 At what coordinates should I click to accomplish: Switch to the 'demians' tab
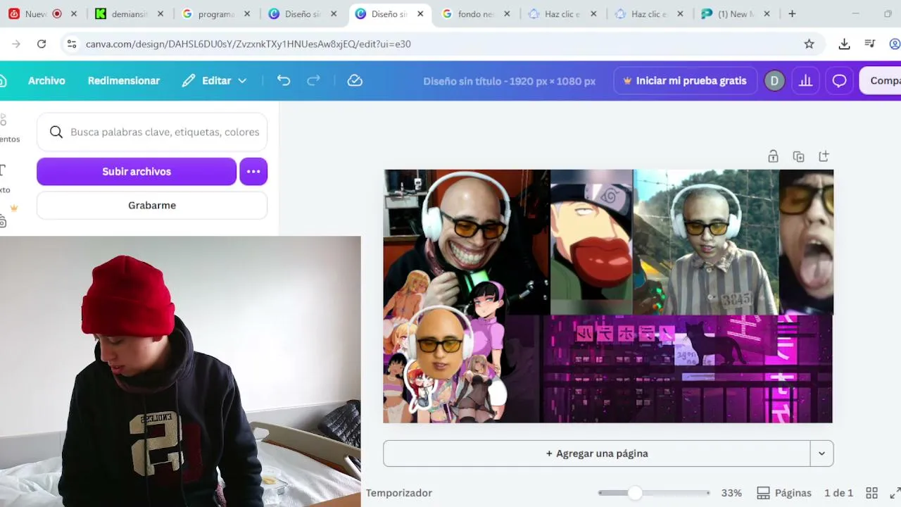pos(130,14)
